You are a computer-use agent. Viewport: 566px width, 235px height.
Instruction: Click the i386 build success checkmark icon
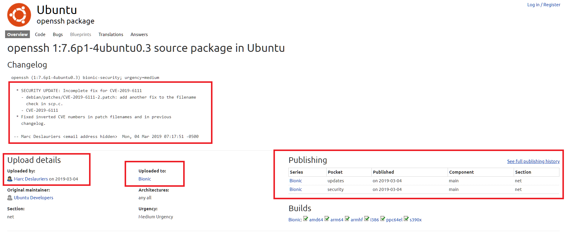(x=367, y=219)
